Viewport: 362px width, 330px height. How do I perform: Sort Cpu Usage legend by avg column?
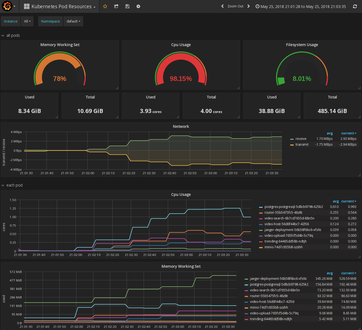pos(336,201)
